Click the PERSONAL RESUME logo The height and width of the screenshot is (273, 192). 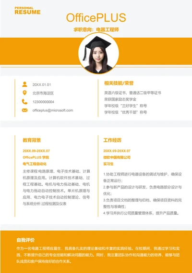27,11
